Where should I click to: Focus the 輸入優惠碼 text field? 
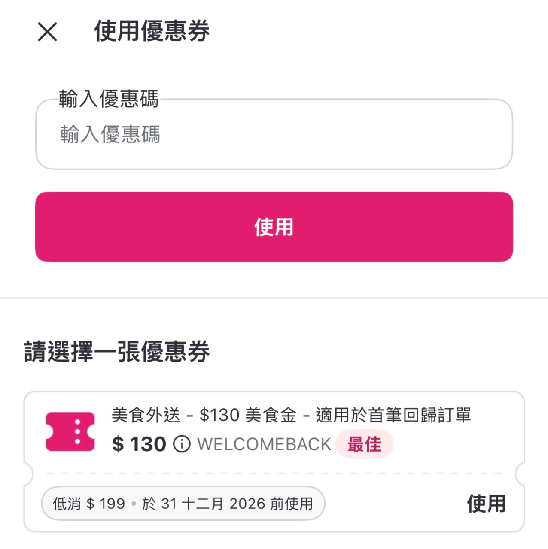click(274, 135)
